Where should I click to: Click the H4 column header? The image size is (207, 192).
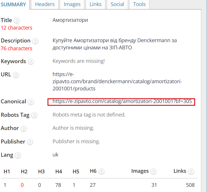click(59, 172)
